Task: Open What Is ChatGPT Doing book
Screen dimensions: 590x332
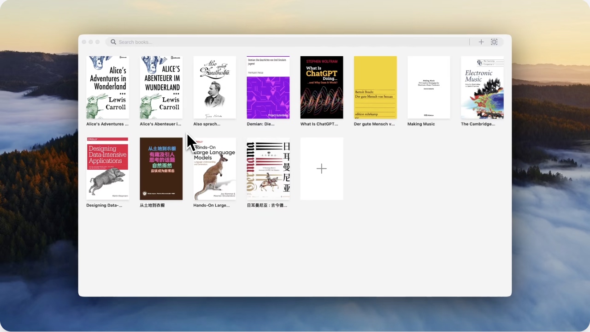Action: tap(322, 88)
